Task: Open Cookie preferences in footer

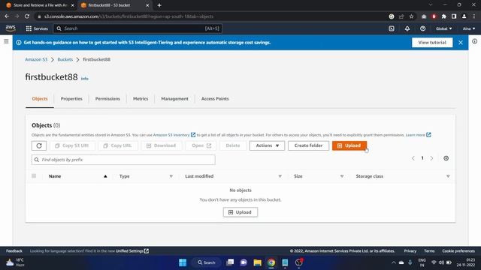Action: (x=458, y=251)
